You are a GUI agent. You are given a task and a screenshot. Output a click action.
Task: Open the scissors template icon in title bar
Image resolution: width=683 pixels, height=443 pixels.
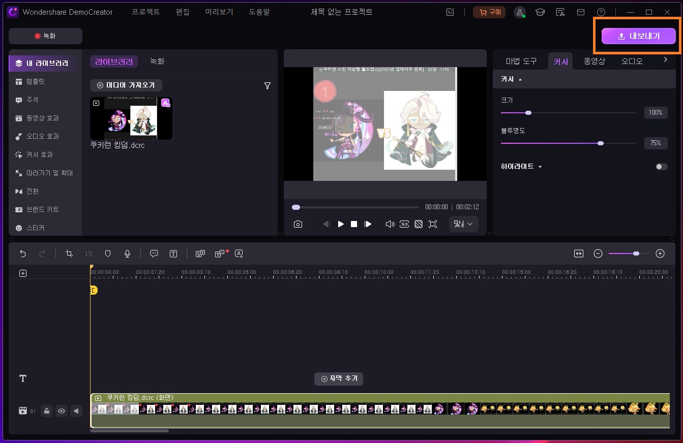(x=560, y=12)
